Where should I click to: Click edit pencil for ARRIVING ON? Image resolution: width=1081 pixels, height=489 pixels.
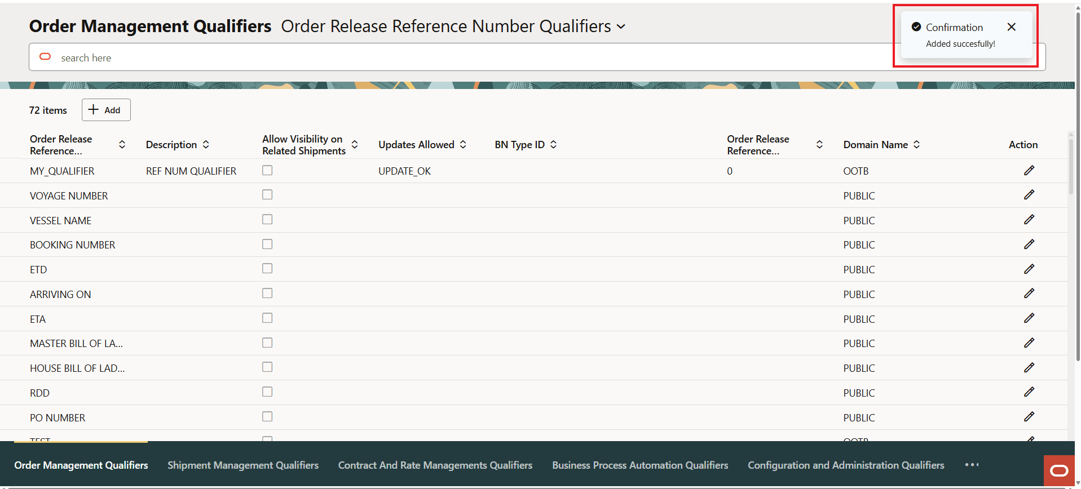pos(1029,294)
